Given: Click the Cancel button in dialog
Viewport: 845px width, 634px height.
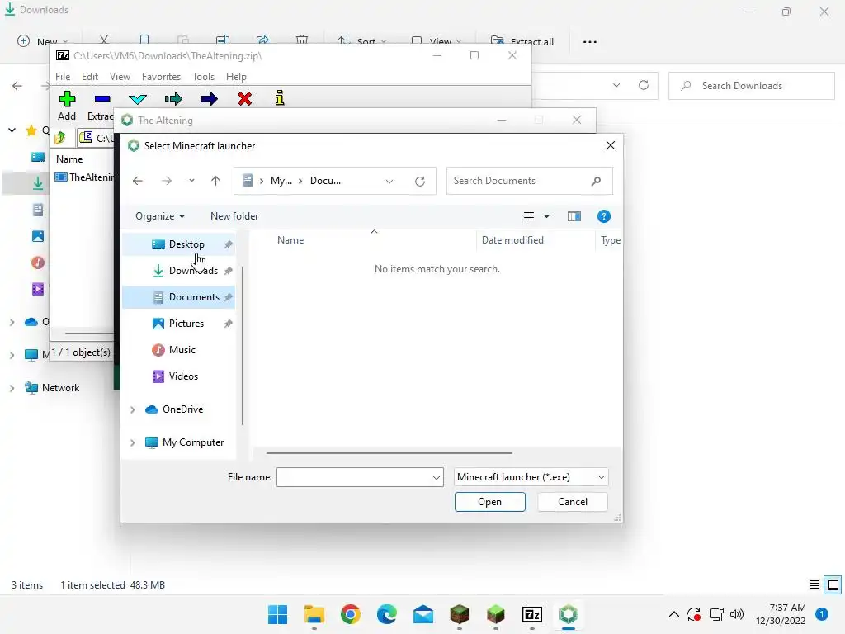Looking at the screenshot, I should click(573, 502).
